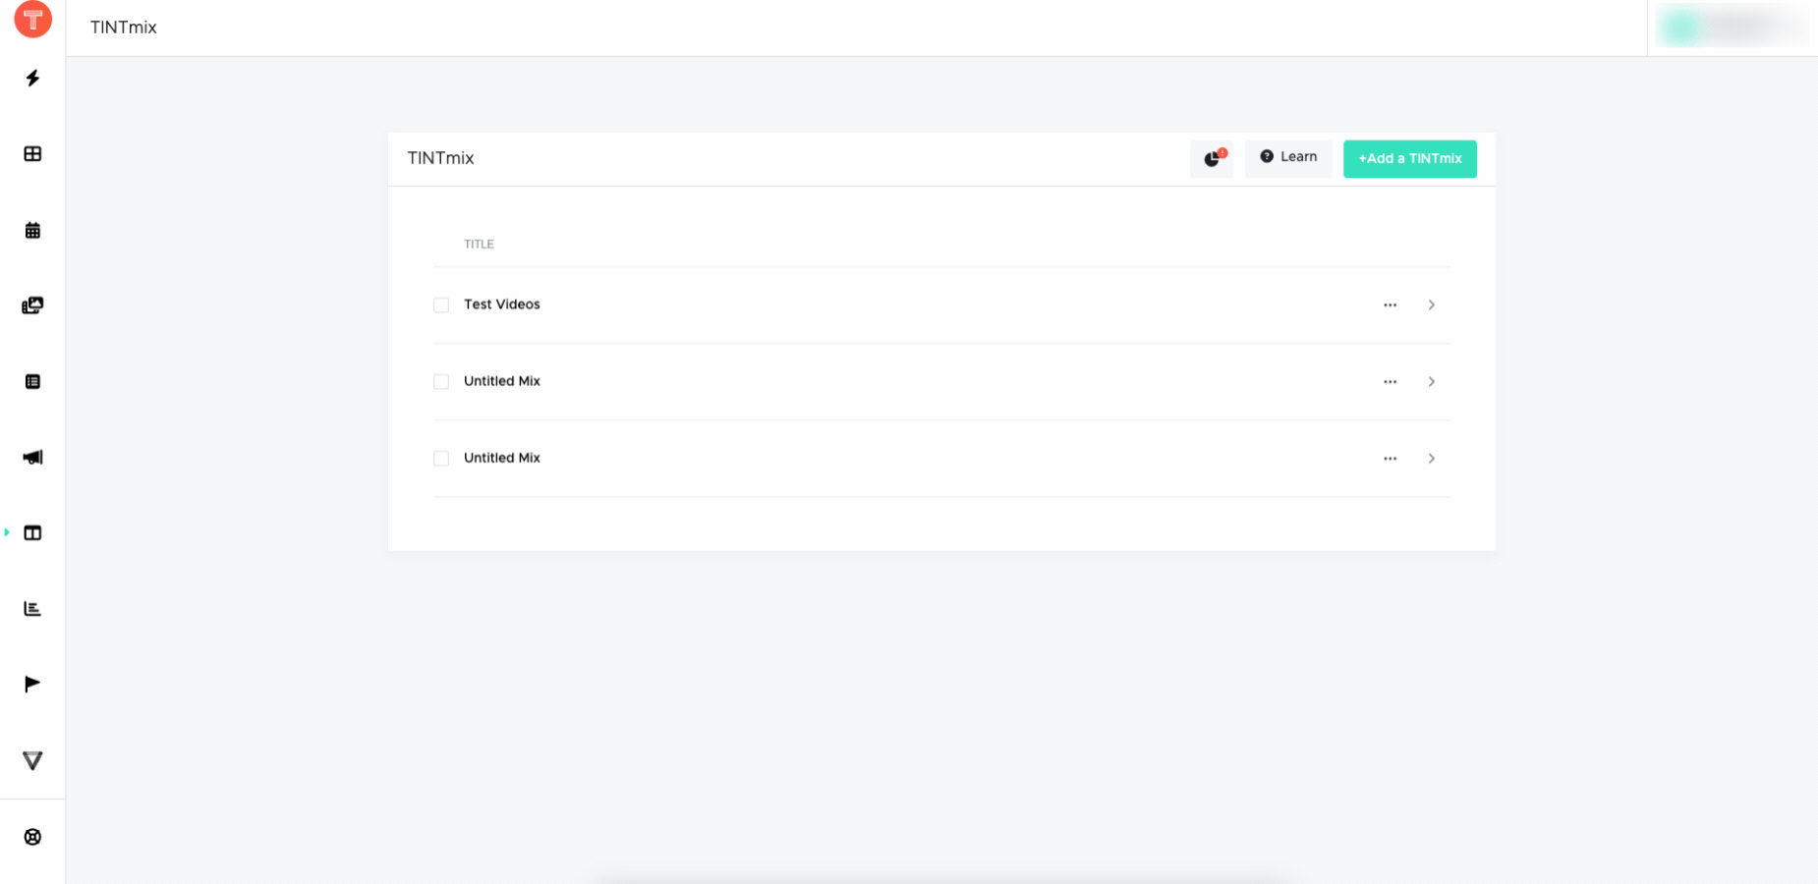Open more options for second Untitled Mix
1818x884 pixels.
(1390, 459)
